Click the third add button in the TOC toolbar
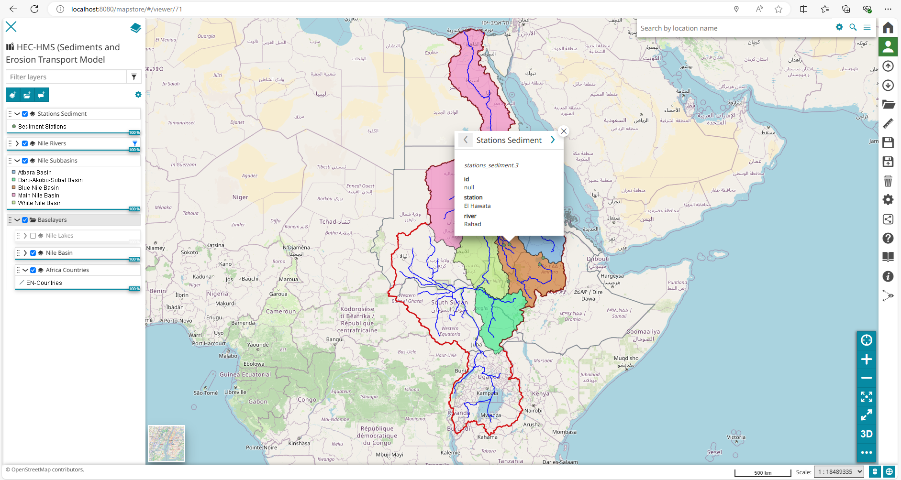 pyautogui.click(x=42, y=95)
